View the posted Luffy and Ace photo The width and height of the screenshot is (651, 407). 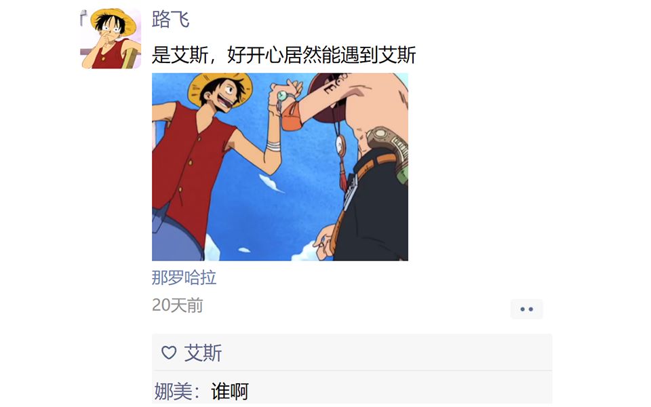pos(280,167)
